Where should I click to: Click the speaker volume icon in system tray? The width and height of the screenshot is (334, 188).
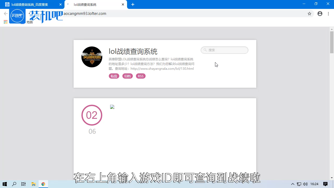click(305, 184)
